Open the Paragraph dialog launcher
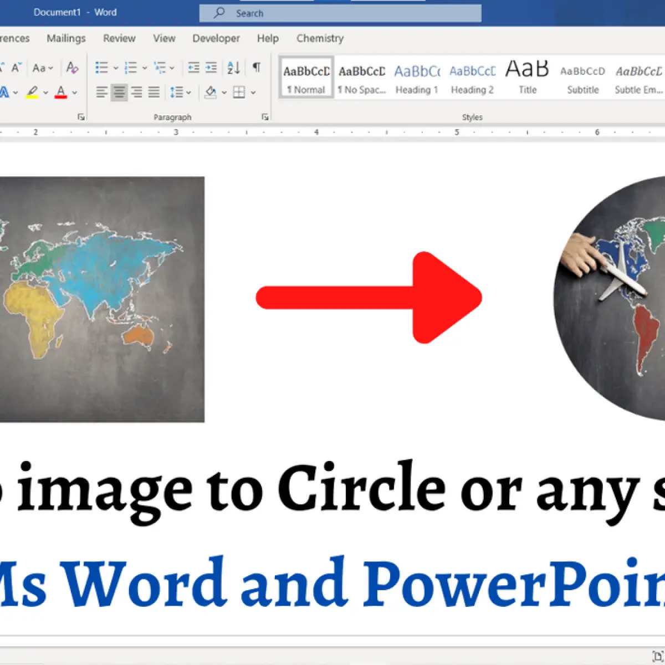This screenshot has height=665, width=665. (265, 117)
